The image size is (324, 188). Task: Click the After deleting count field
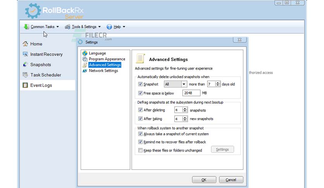click(179, 110)
